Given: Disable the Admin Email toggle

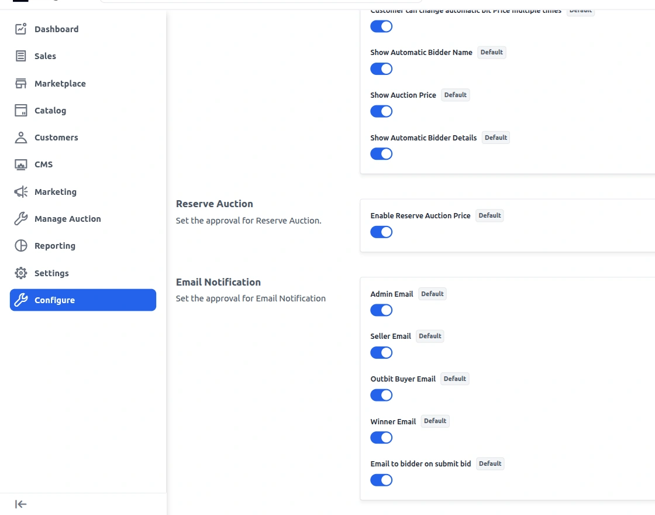Looking at the screenshot, I should click(x=381, y=310).
